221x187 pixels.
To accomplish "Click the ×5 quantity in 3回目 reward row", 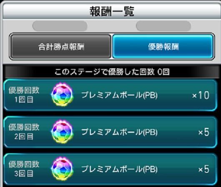I will [204, 169].
